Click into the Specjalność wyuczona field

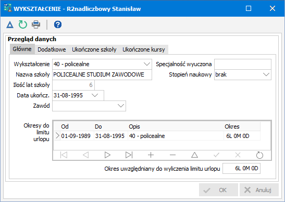(243, 64)
